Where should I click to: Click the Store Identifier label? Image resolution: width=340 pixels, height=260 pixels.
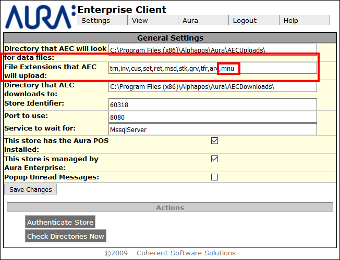tap(34, 103)
